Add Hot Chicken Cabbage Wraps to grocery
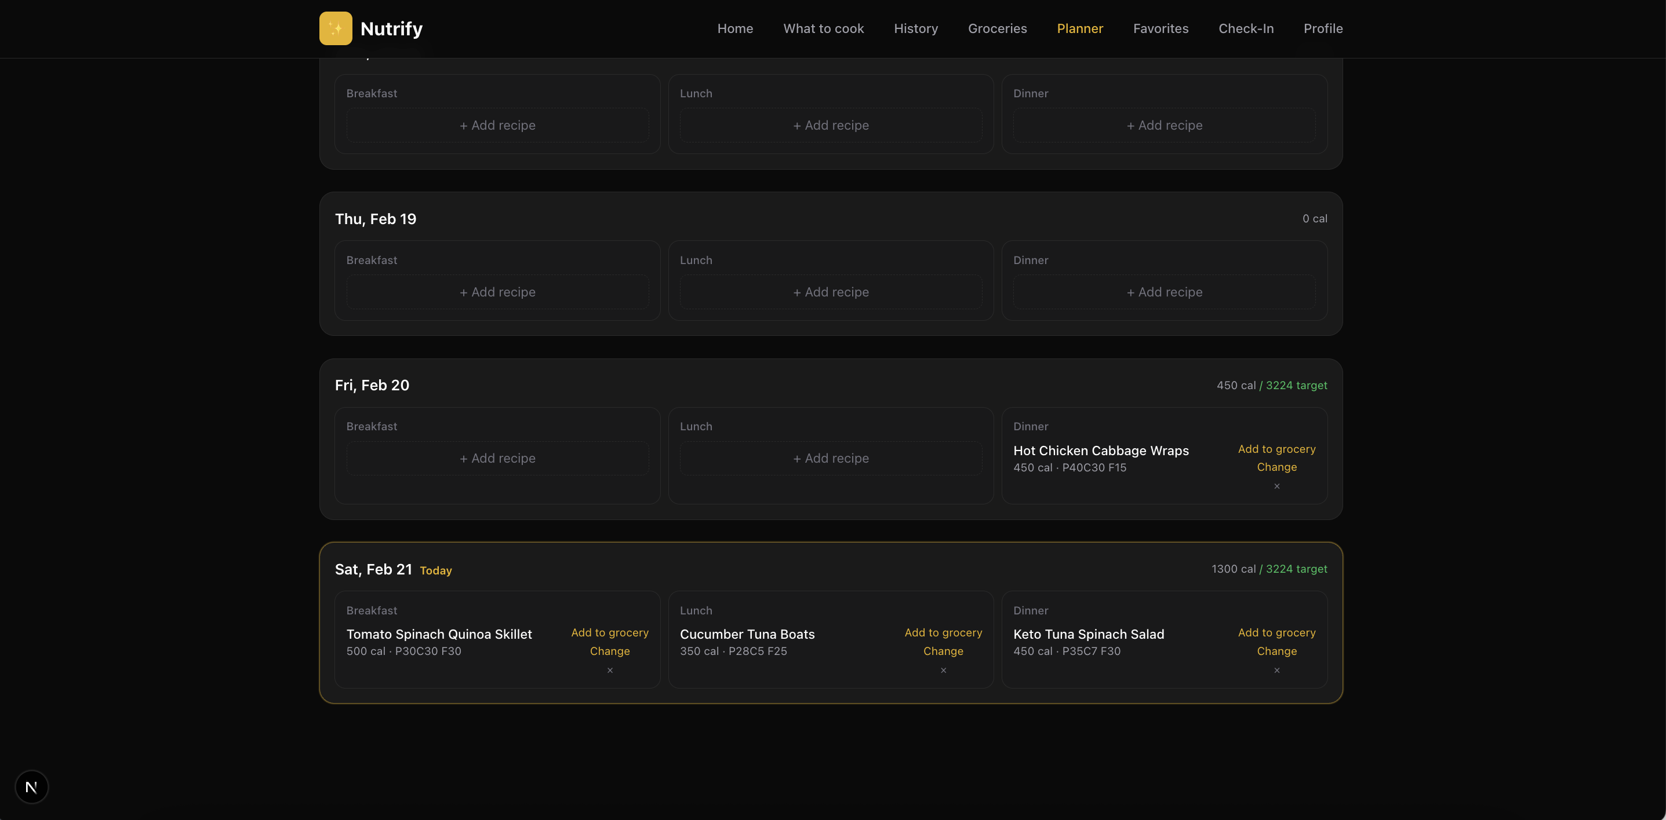This screenshot has height=820, width=1666. pyautogui.click(x=1276, y=449)
